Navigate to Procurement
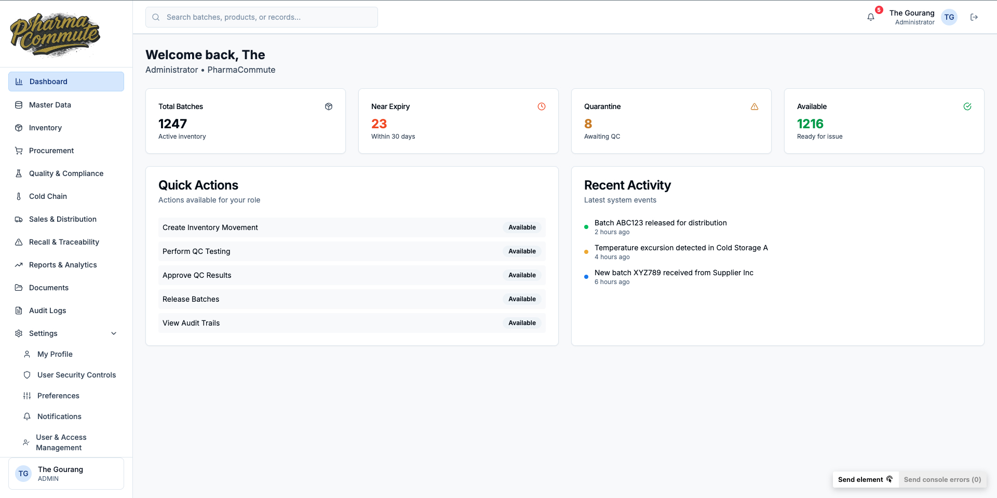 coord(66,151)
